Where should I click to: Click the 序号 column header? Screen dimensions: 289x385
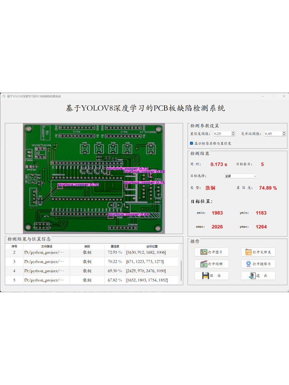14,246
